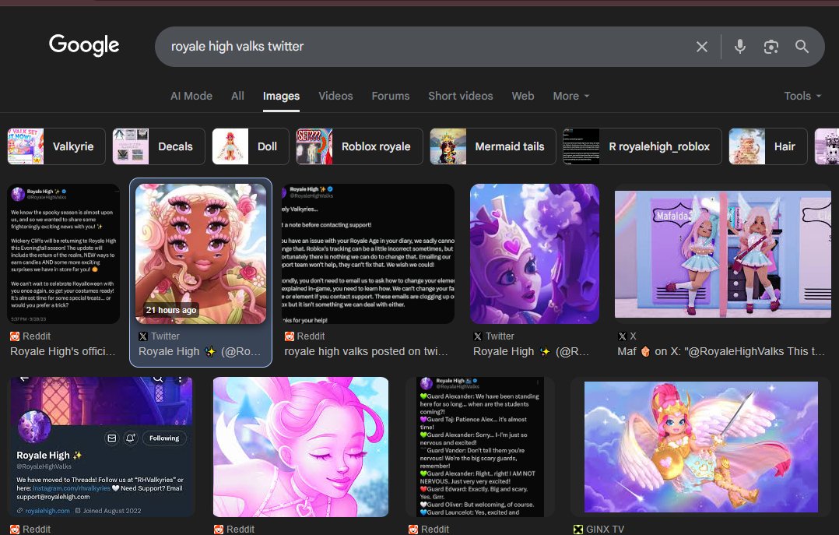Clear the search query with the X icon
The height and width of the screenshot is (535, 839).
click(701, 47)
